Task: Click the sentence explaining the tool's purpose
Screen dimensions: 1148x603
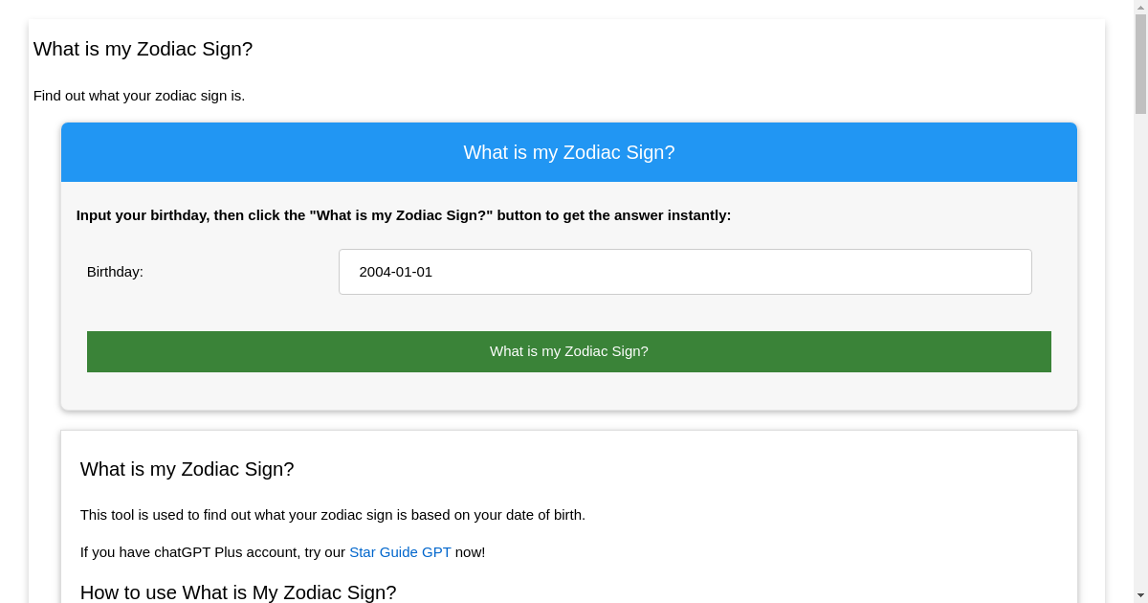Action: coord(333,515)
